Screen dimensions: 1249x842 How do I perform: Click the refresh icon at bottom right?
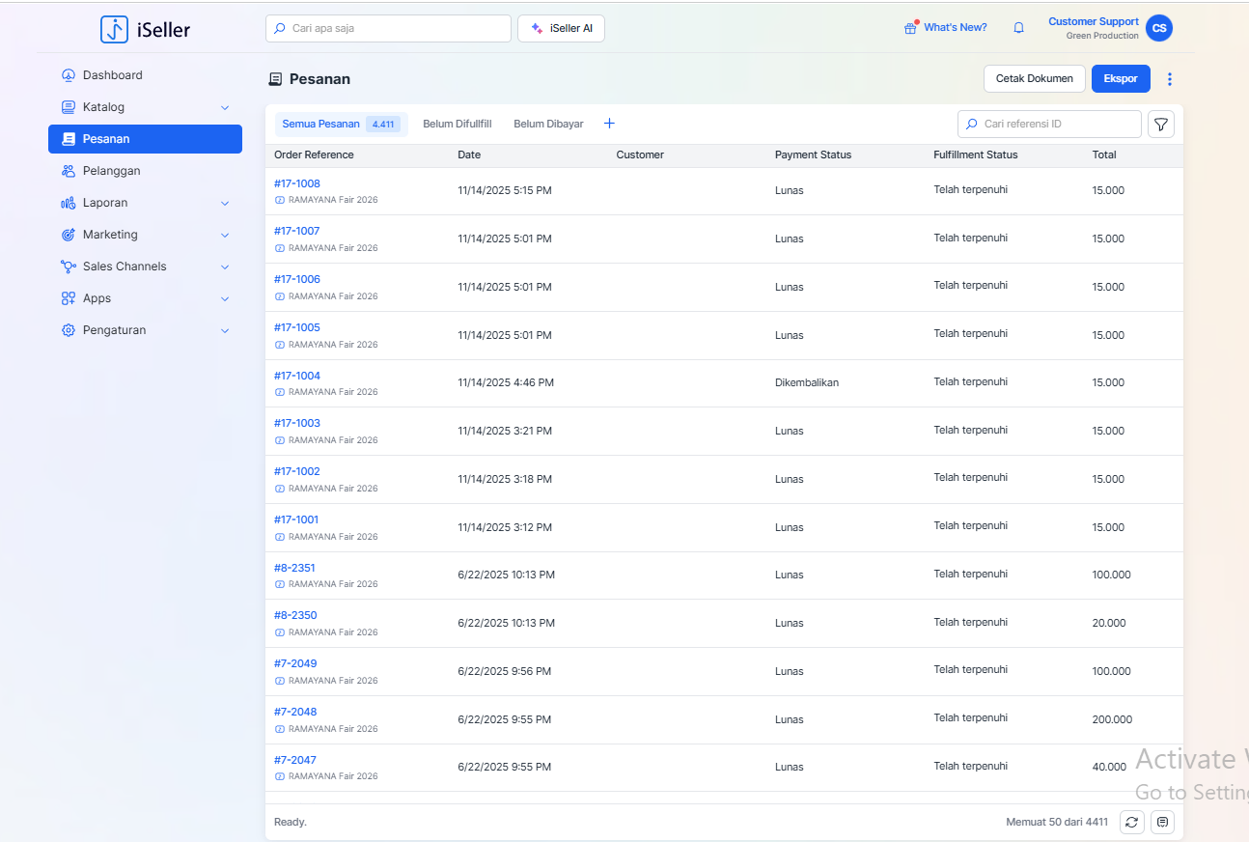1132,822
